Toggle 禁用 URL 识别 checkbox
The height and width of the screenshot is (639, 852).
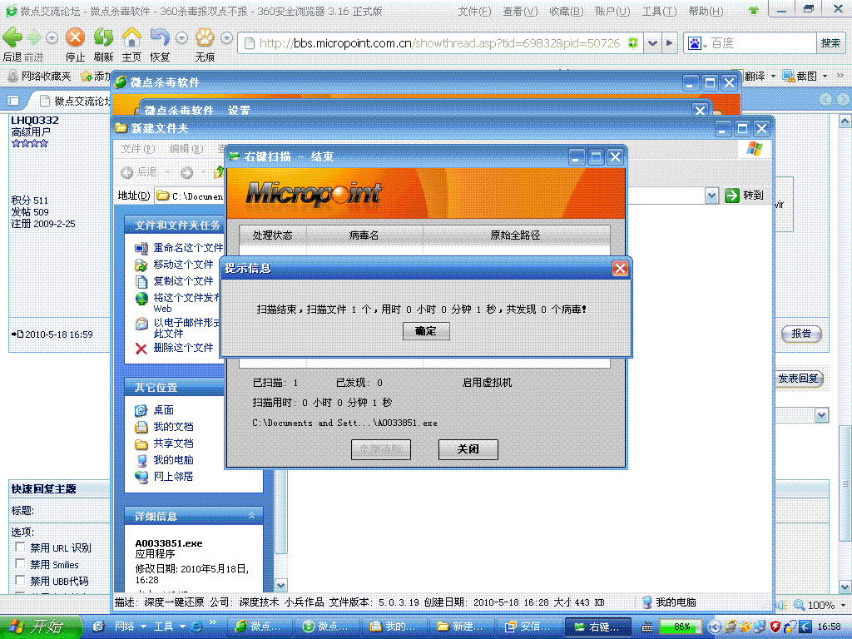pyautogui.click(x=20, y=547)
